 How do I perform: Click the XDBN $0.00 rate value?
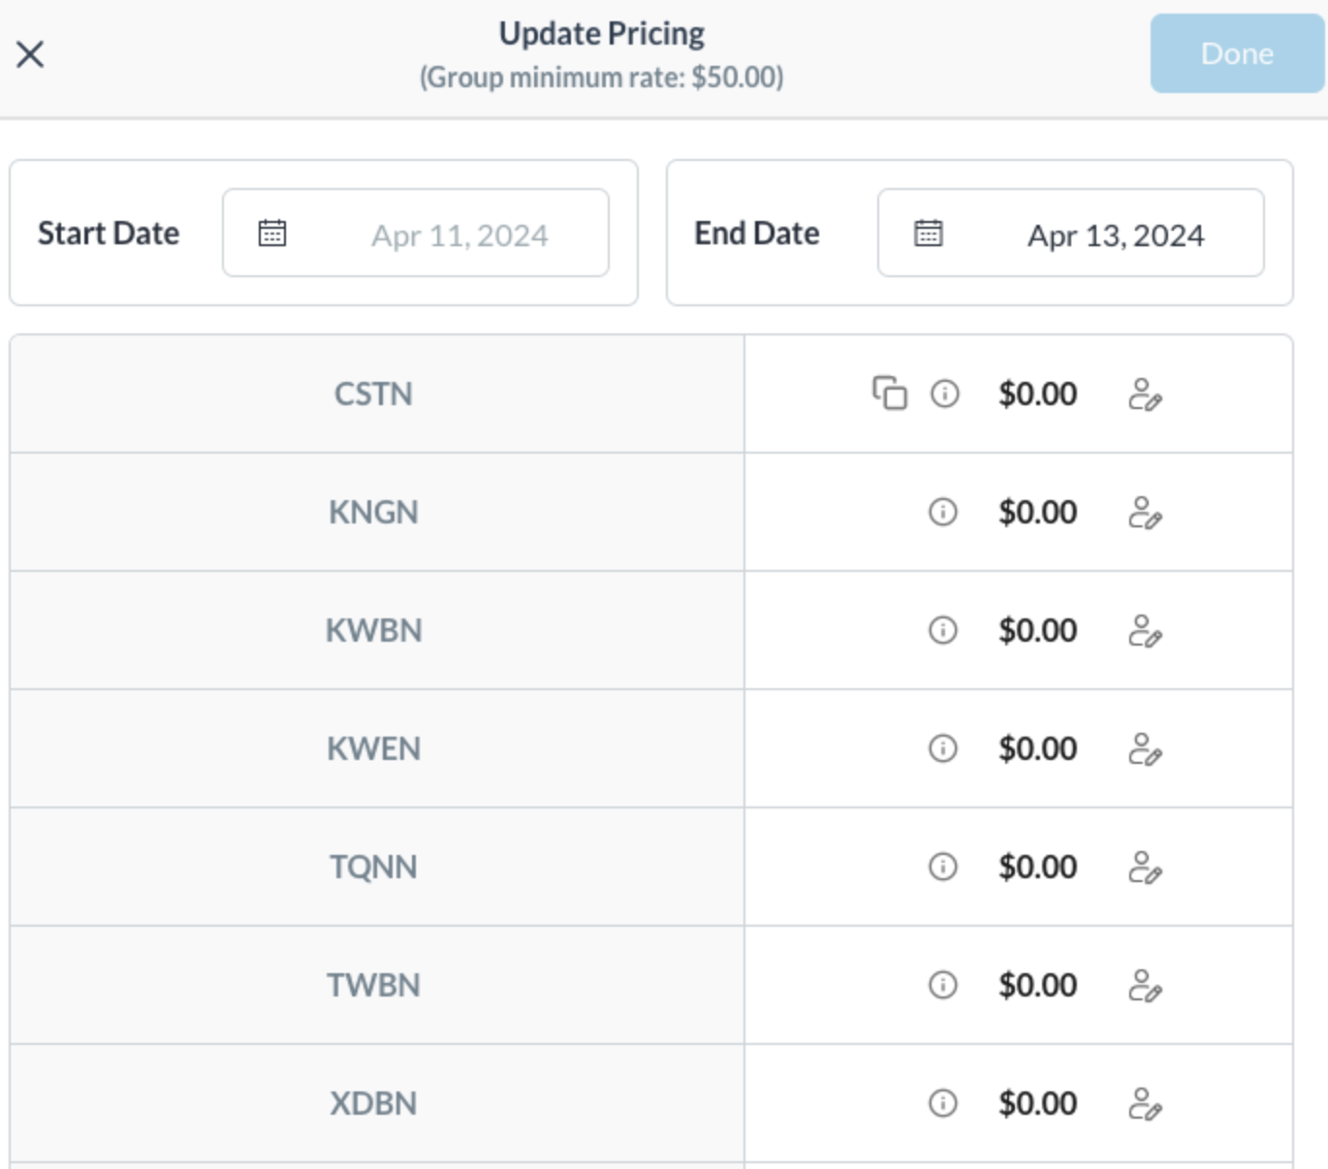[x=1037, y=1104]
